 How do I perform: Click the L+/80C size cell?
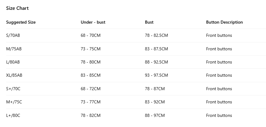click(13, 115)
